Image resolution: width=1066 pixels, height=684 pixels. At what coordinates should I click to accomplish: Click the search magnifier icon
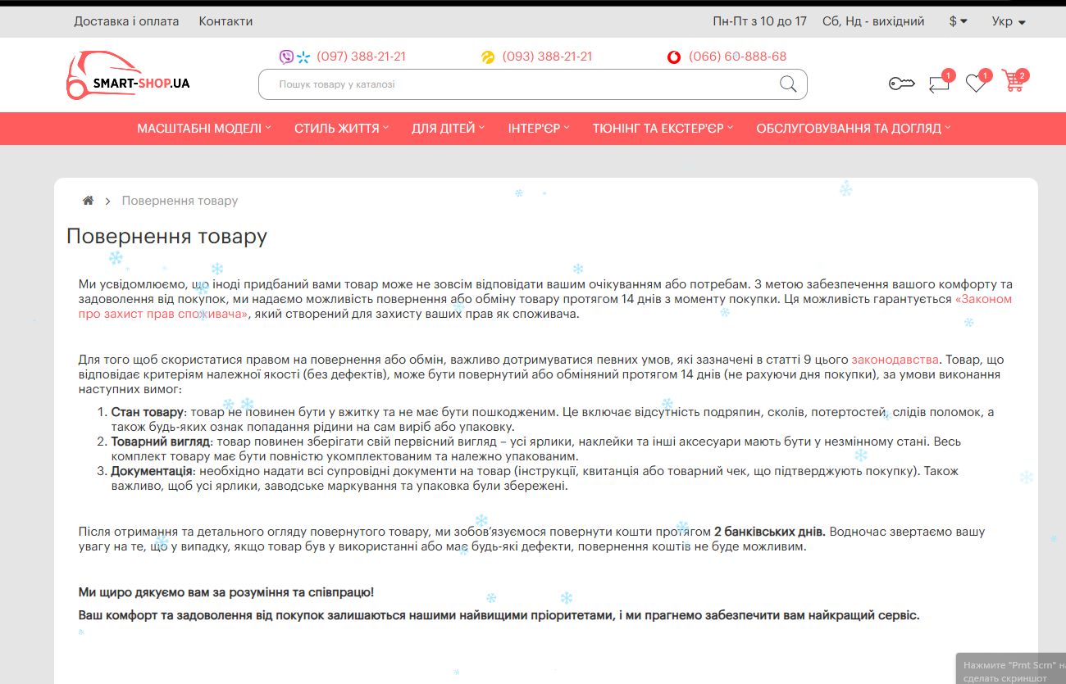(788, 84)
